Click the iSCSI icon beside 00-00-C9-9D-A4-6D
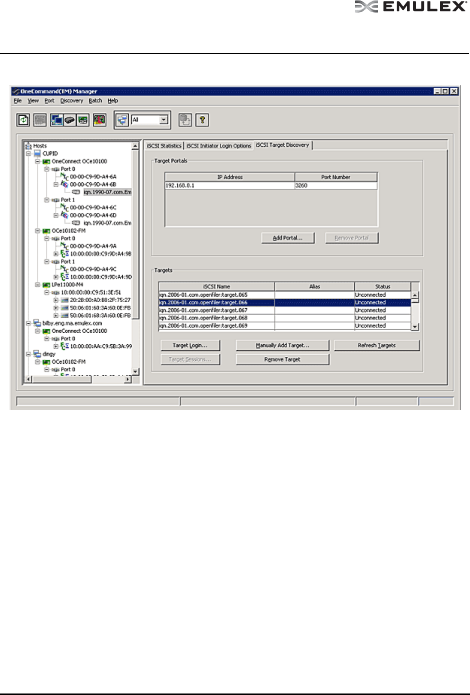Viewport: 470px width, 695px height. 65,215
